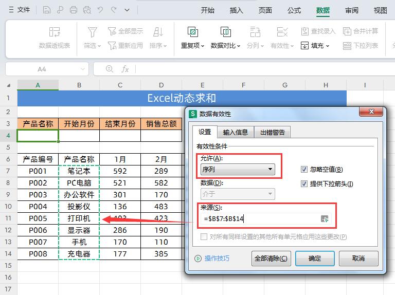Click the 分列 split columns icon
Image resolution: width=395 pixels, height=295 pixels.
255,32
